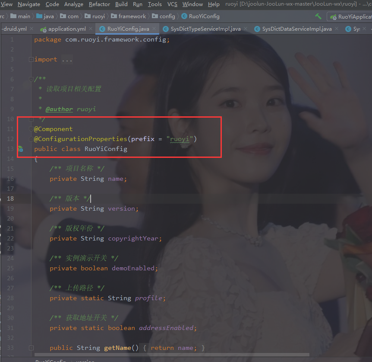Screen dimensions: 372x362
Task: Expand the folded import statements
Action: 31,59
